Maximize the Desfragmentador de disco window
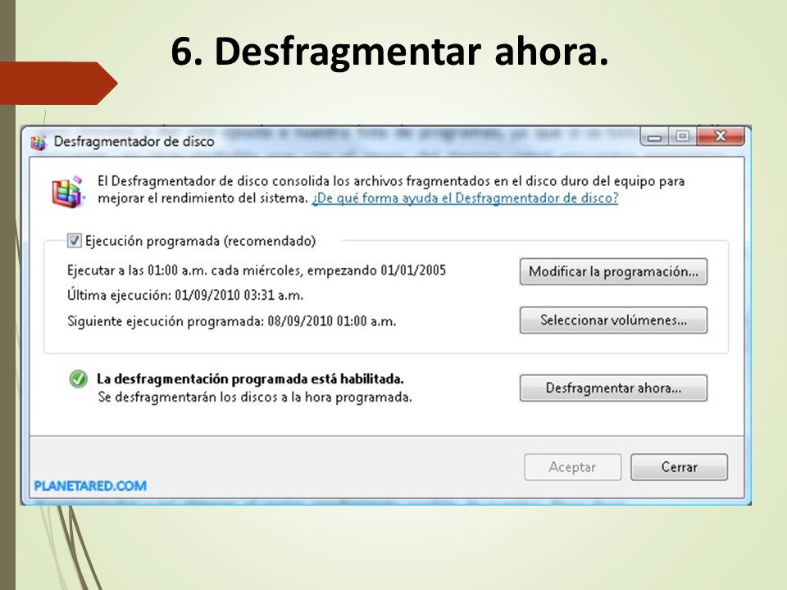787x590 pixels. click(682, 137)
